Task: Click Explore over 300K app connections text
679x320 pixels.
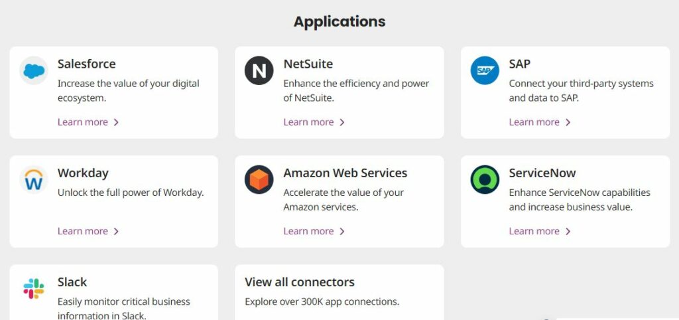Action: 322,301
